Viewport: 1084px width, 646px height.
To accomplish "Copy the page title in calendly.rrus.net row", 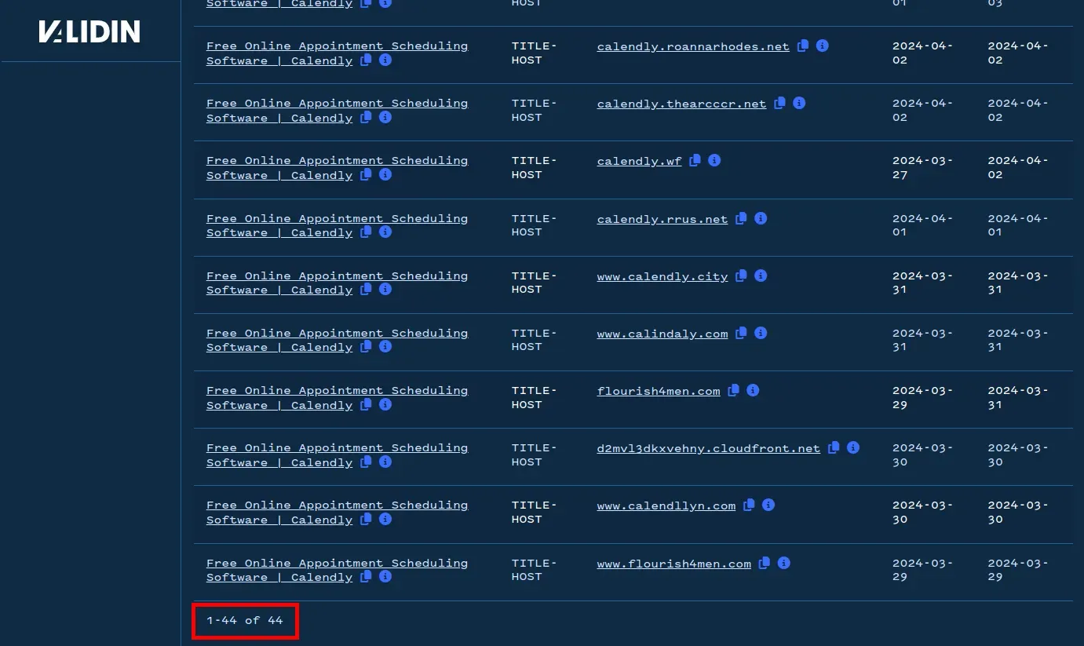I will (366, 232).
